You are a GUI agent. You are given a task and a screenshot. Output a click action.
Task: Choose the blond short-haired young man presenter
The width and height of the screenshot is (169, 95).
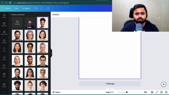click(43, 73)
